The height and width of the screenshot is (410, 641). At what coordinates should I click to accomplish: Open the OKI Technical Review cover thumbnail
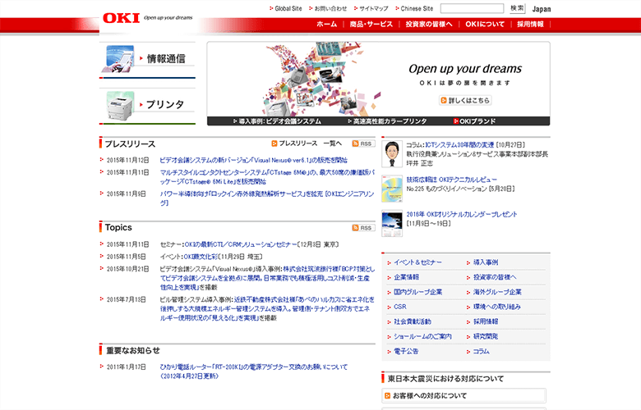coord(392,189)
